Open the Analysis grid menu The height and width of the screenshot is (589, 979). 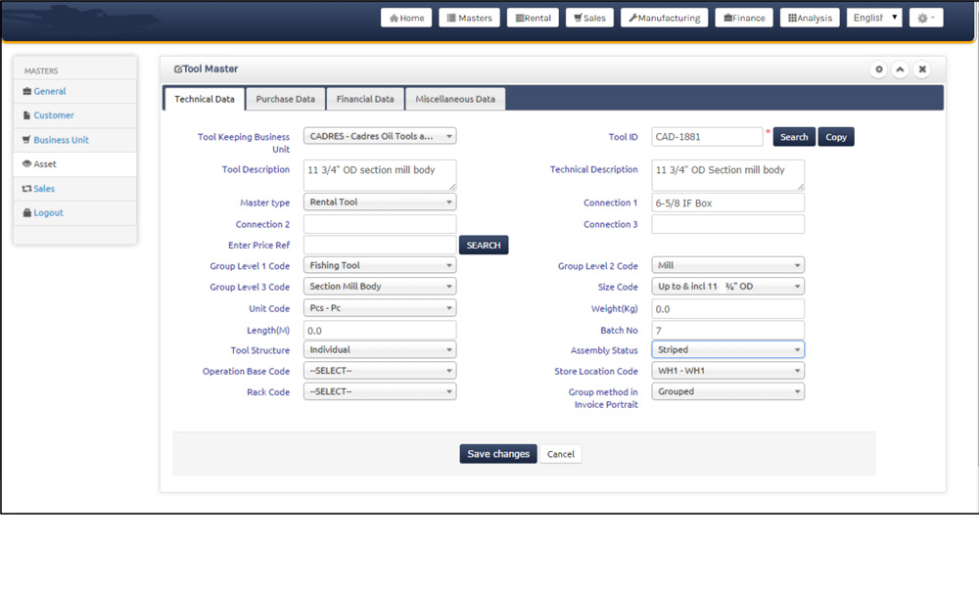(809, 18)
